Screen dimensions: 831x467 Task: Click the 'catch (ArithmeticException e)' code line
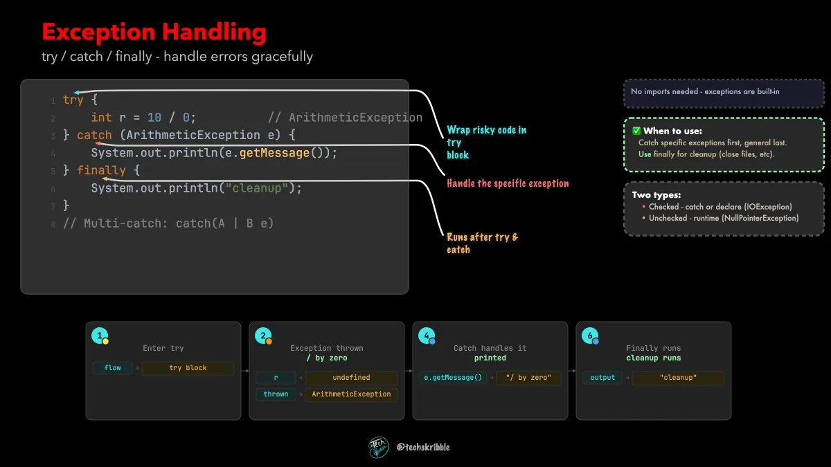(179, 135)
